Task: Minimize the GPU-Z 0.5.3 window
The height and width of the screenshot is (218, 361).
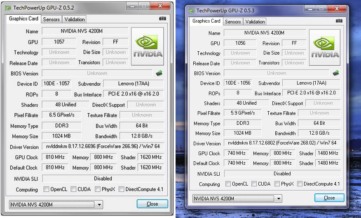Action: [x=310, y=9]
